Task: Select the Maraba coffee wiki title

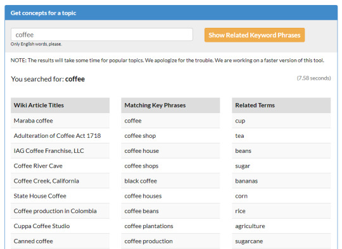Action: (x=60, y=121)
